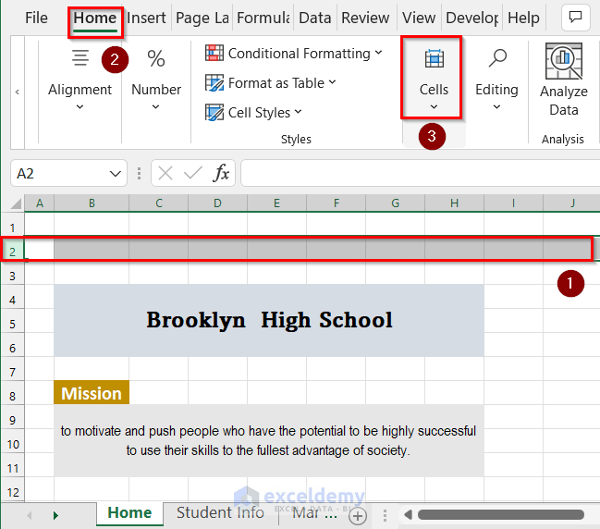
Task: Expand the Cells dropdown chevron
Action: (434, 106)
